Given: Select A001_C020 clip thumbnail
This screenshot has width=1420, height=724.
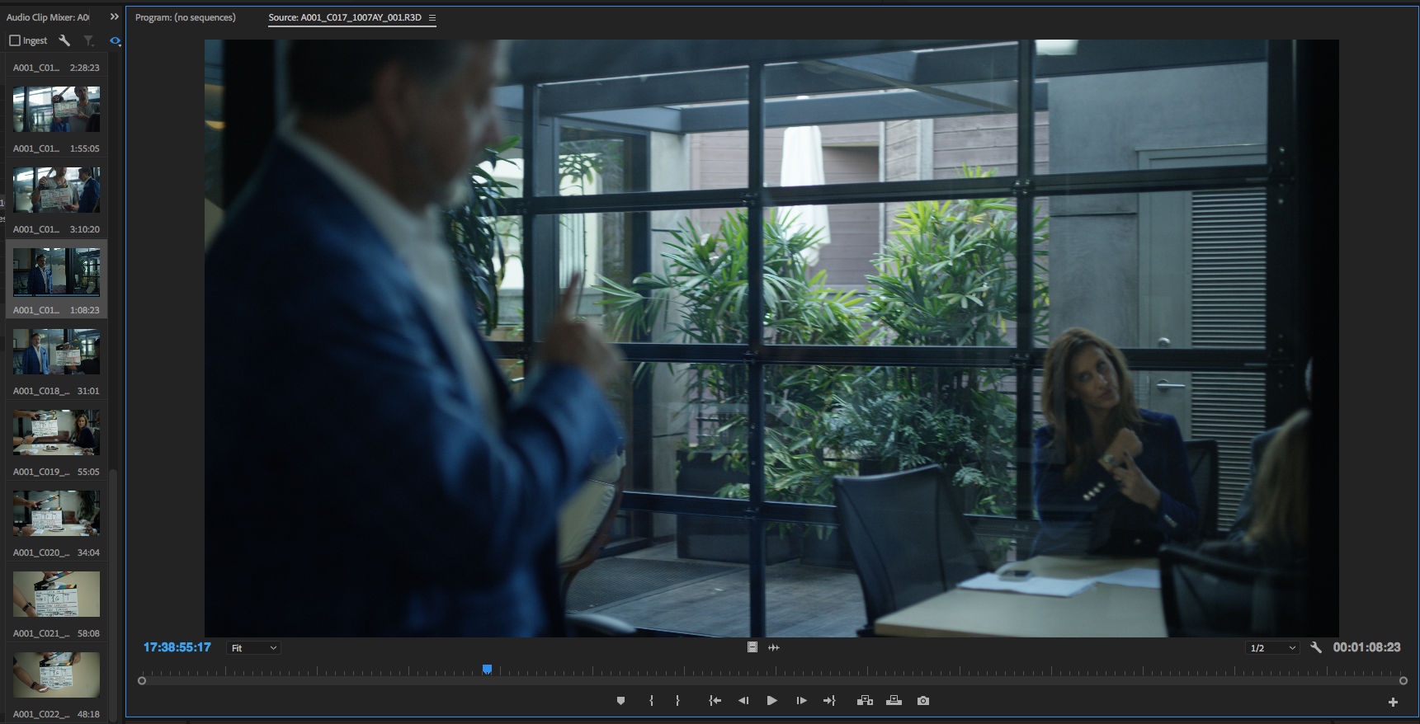Looking at the screenshot, I should [56, 513].
